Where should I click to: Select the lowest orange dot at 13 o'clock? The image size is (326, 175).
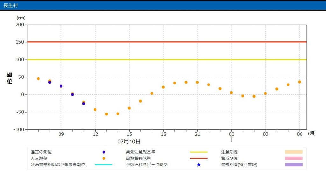(x=106, y=114)
